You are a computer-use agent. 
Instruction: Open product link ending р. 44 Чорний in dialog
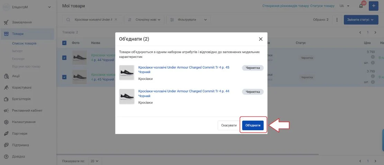click(x=184, y=94)
